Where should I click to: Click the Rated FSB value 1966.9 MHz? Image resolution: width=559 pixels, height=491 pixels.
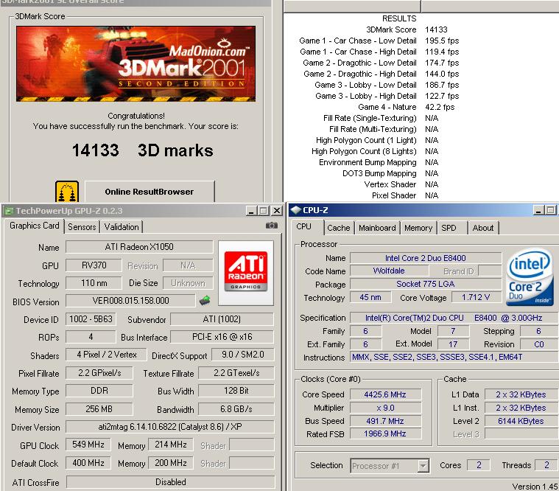click(x=385, y=433)
